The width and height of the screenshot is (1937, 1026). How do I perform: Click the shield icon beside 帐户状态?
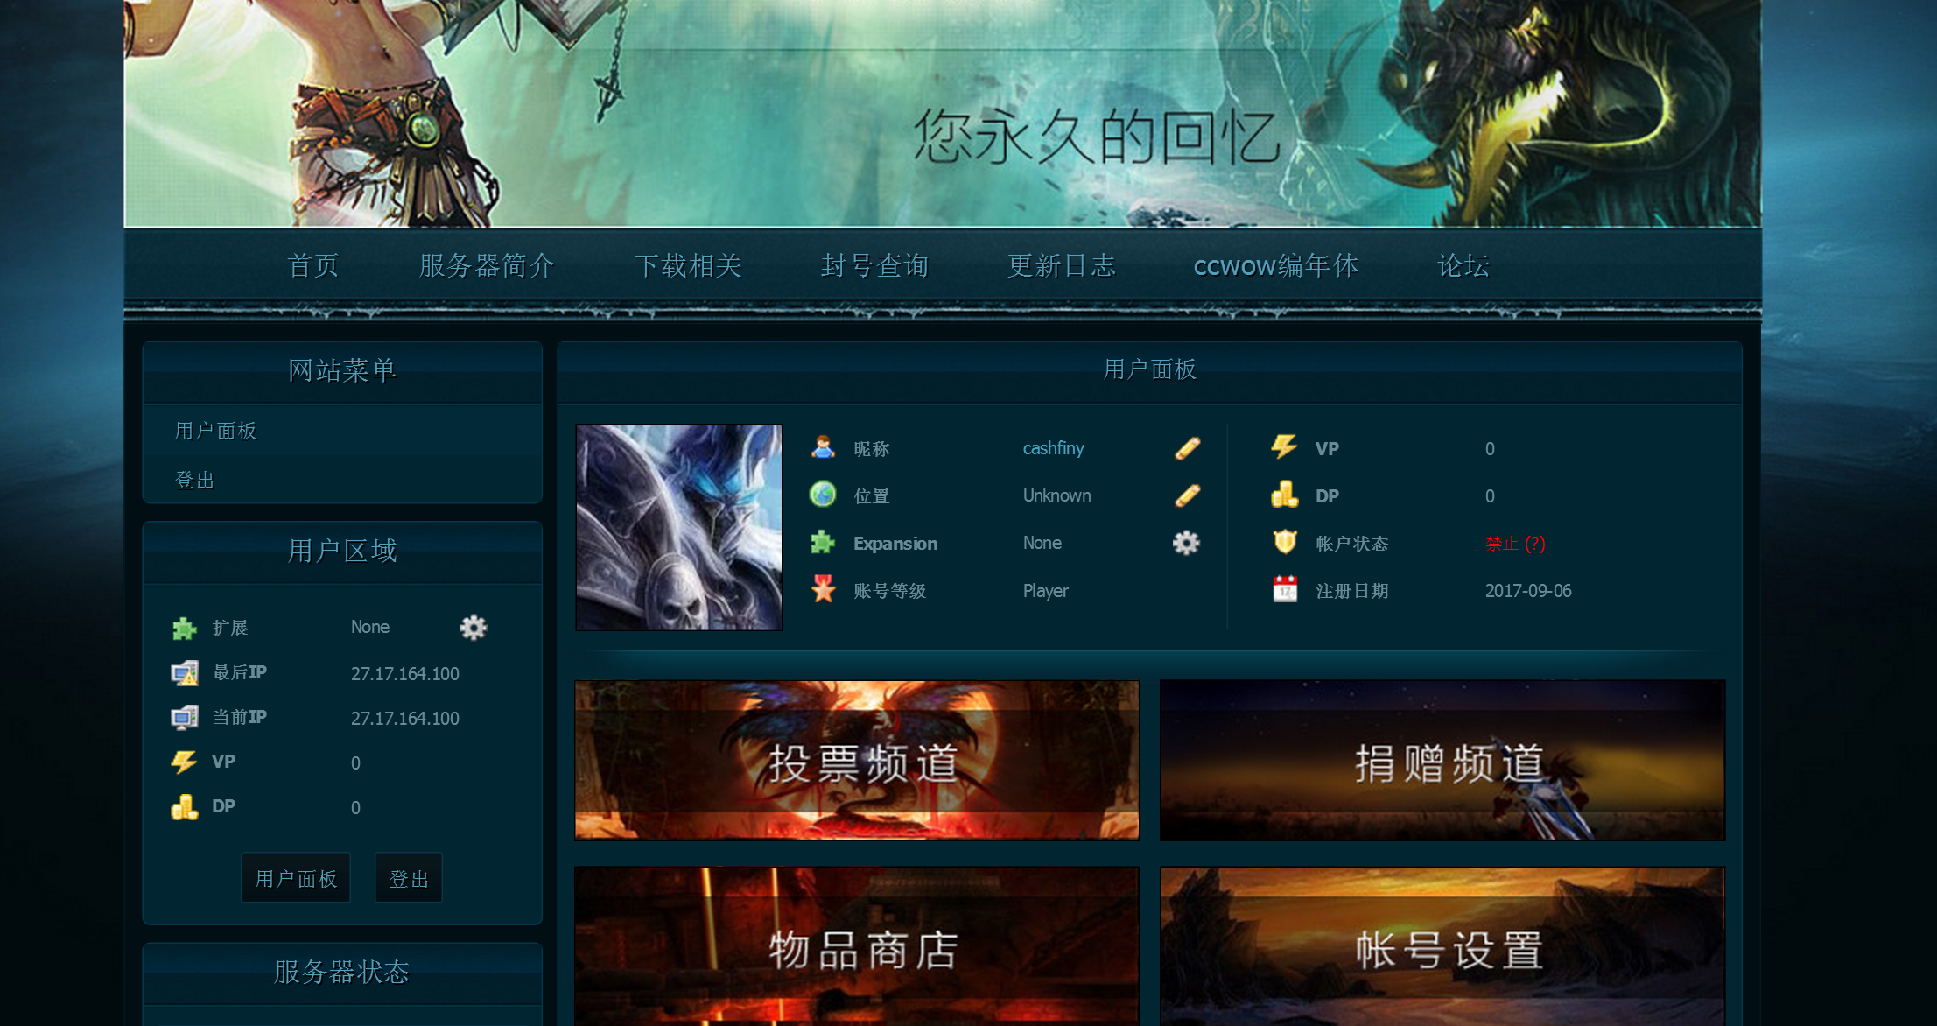1284,543
